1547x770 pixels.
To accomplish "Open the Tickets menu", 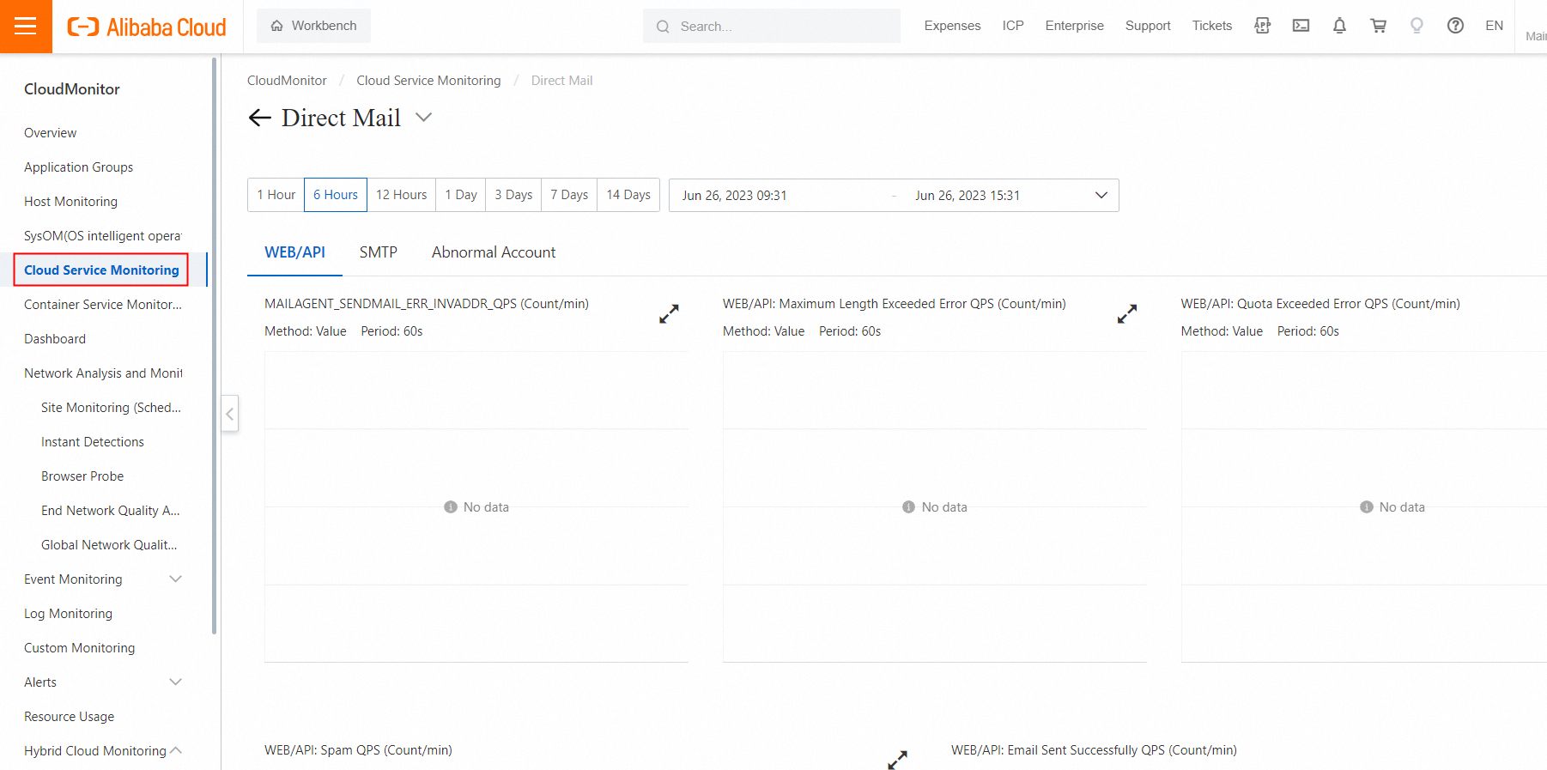I will 1211,26.
